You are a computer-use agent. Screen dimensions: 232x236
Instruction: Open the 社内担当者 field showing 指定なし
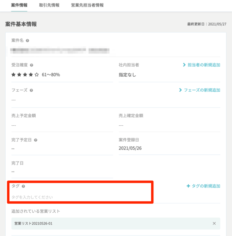point(169,75)
